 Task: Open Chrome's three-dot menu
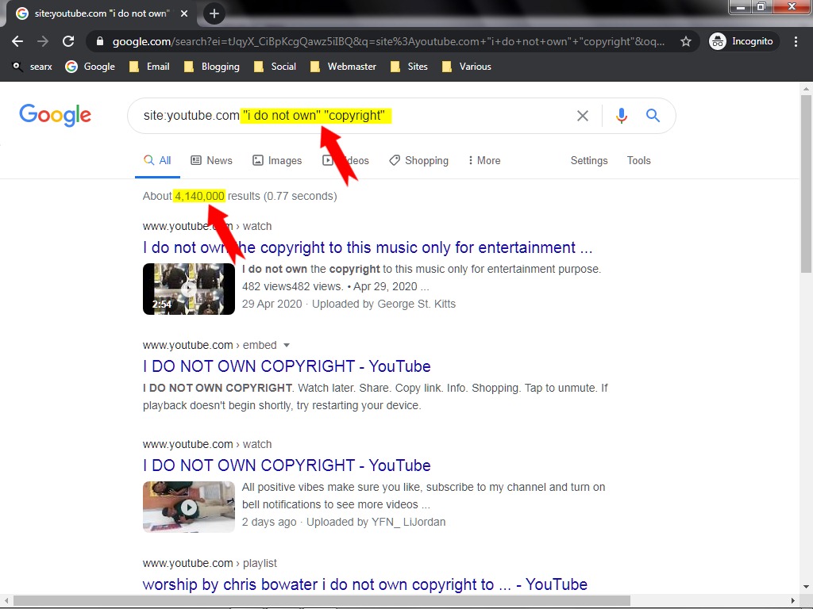tap(796, 41)
